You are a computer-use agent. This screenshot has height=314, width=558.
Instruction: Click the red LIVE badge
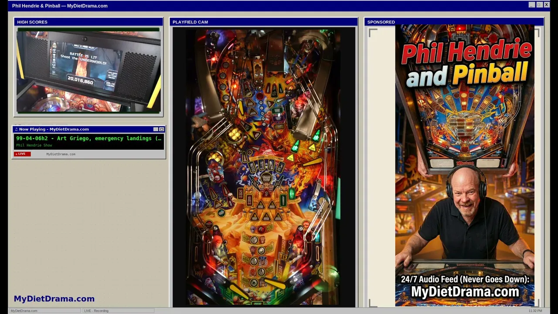point(23,154)
